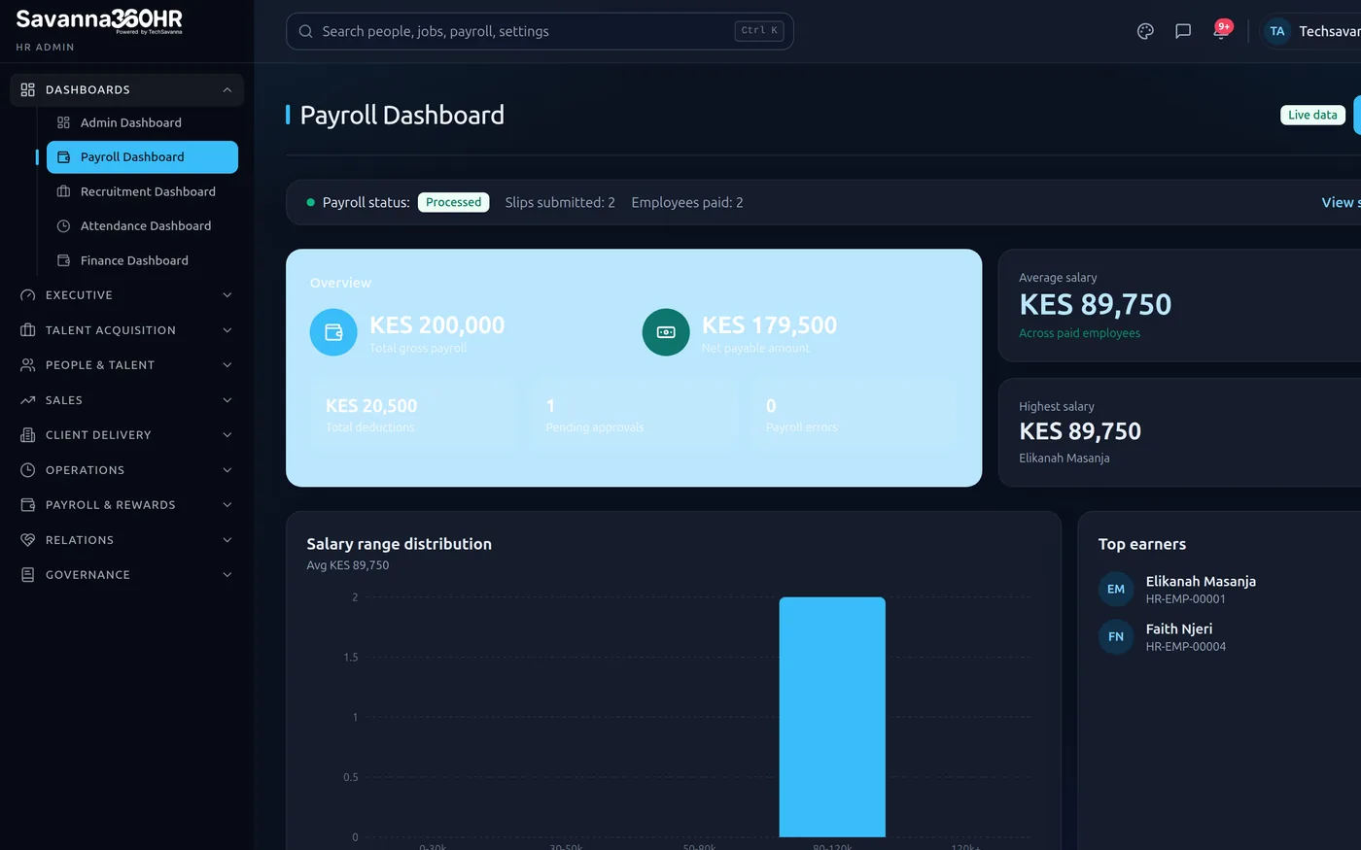Viewport: 1361px width, 850px height.
Task: Click the Dashboards grid icon in sidebar
Action: pyautogui.click(x=27, y=89)
